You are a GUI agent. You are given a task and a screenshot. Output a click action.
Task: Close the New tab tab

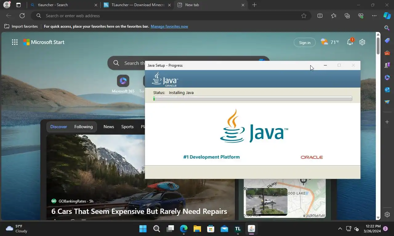[x=243, y=5]
